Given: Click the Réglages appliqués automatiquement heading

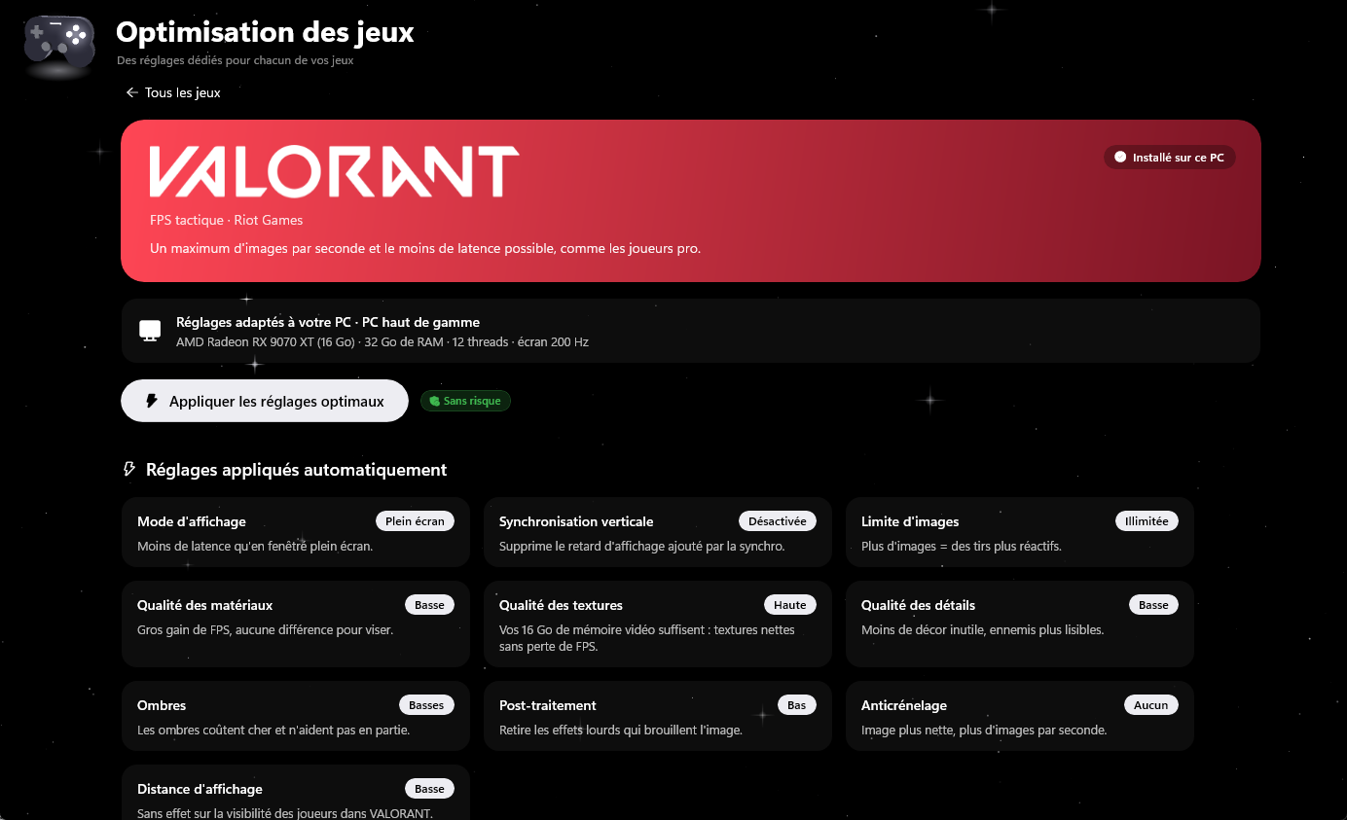Looking at the screenshot, I should (296, 470).
